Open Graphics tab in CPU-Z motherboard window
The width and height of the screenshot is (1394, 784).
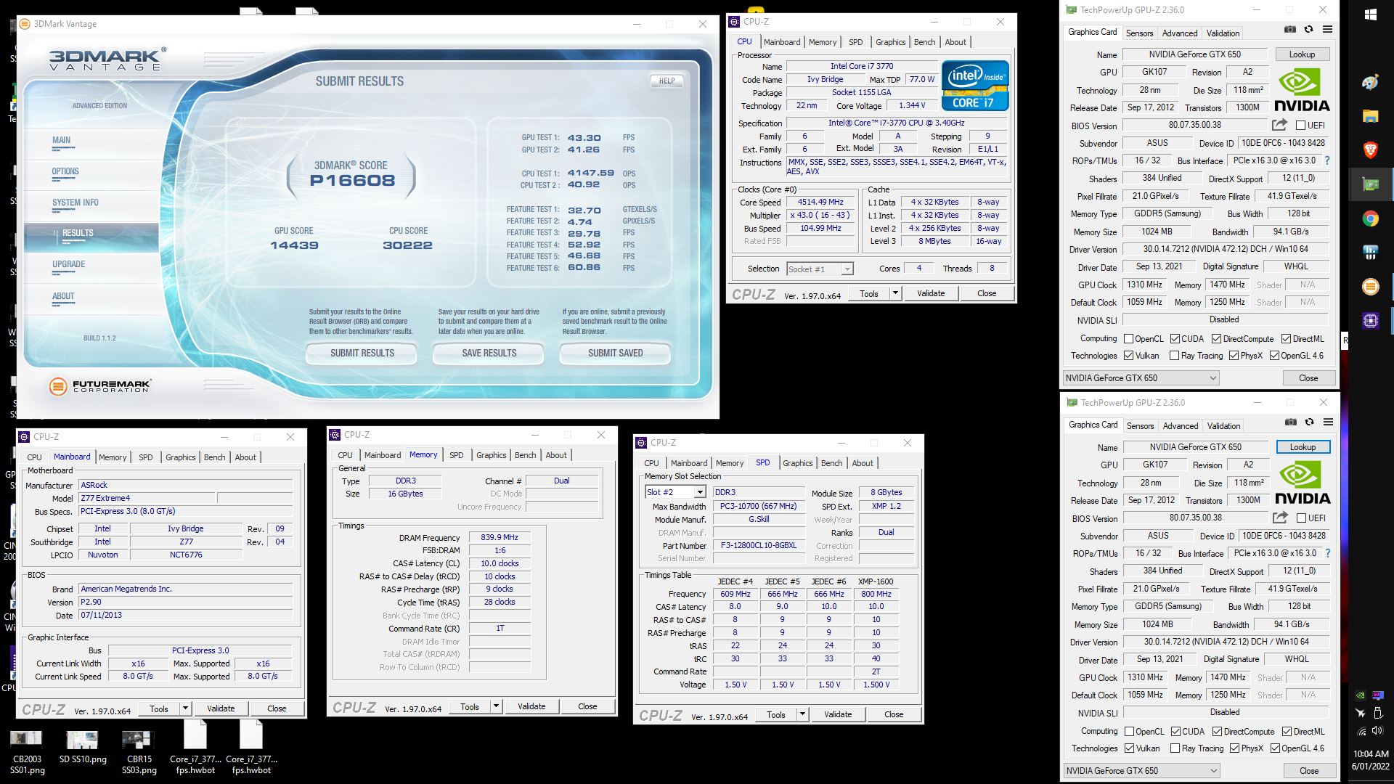pos(180,457)
